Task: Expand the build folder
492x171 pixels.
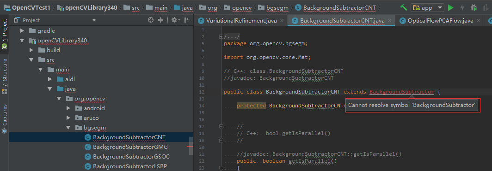Action: 31,50
